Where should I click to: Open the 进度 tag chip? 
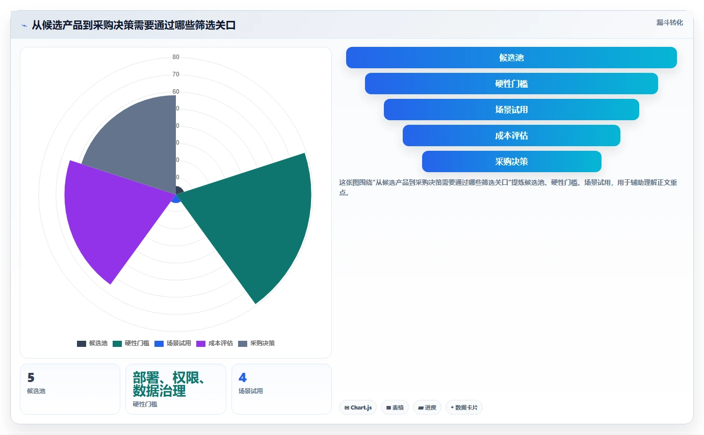click(427, 407)
